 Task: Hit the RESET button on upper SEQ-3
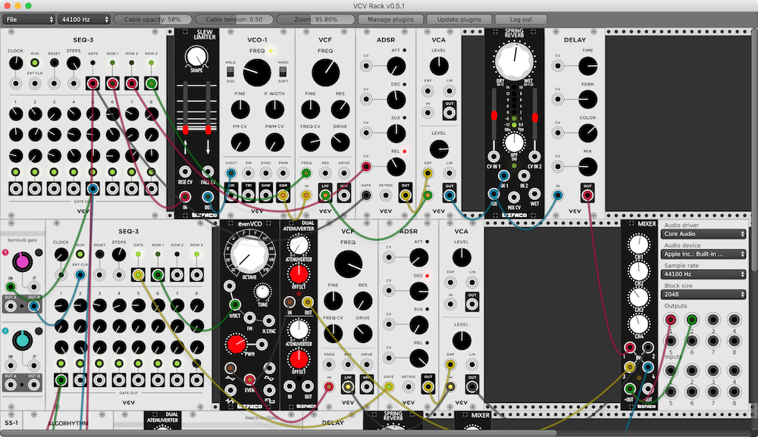point(54,63)
